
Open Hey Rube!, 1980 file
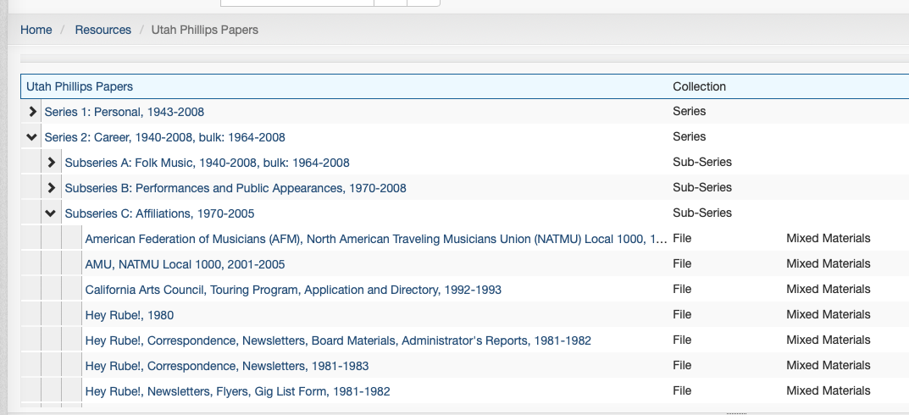130,315
